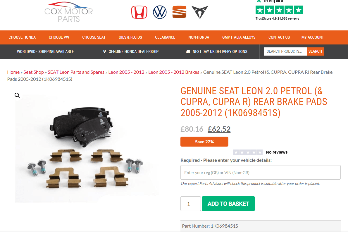This screenshot has width=348, height=232.
Task: Open the Choose Honda menu
Action: [x=22, y=37]
